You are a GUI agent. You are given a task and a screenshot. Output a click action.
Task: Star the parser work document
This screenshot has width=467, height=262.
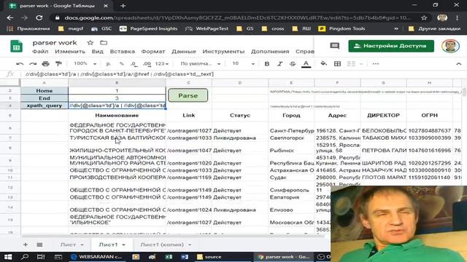[90, 43]
